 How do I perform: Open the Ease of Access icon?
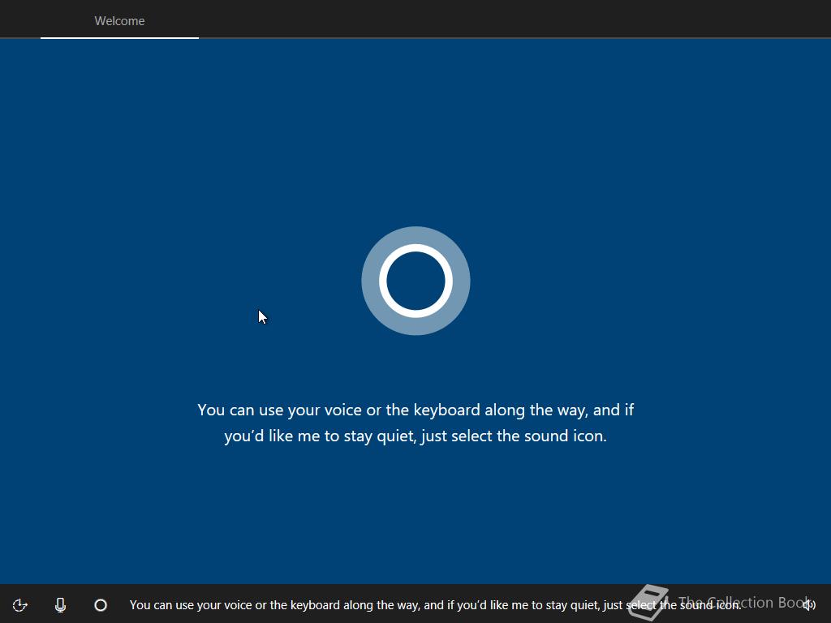pos(19,605)
